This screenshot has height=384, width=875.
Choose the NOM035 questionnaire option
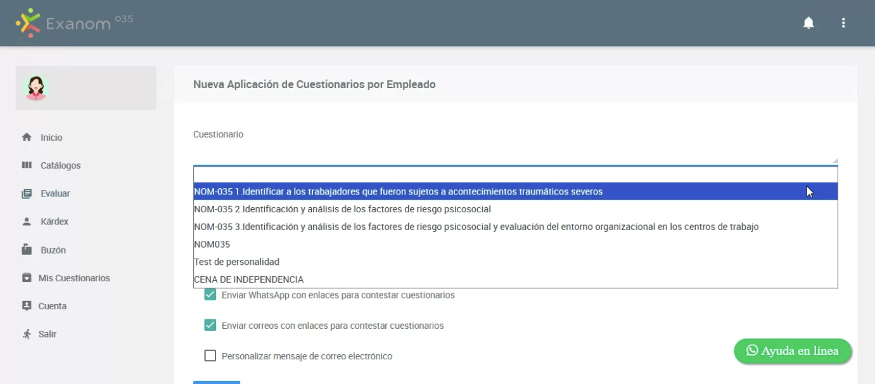tap(515, 244)
